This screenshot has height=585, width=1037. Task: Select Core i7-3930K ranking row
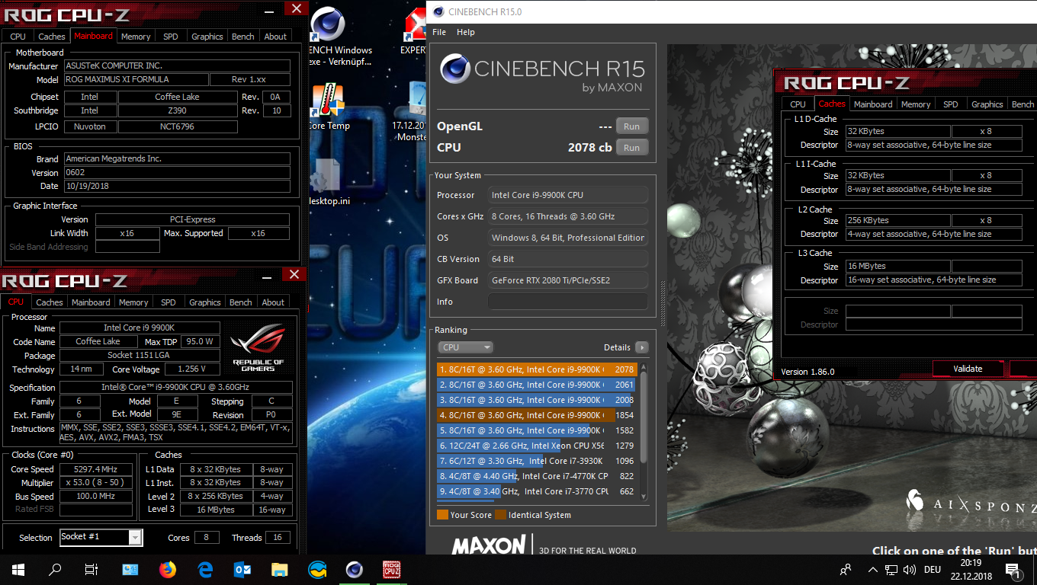[x=537, y=461]
